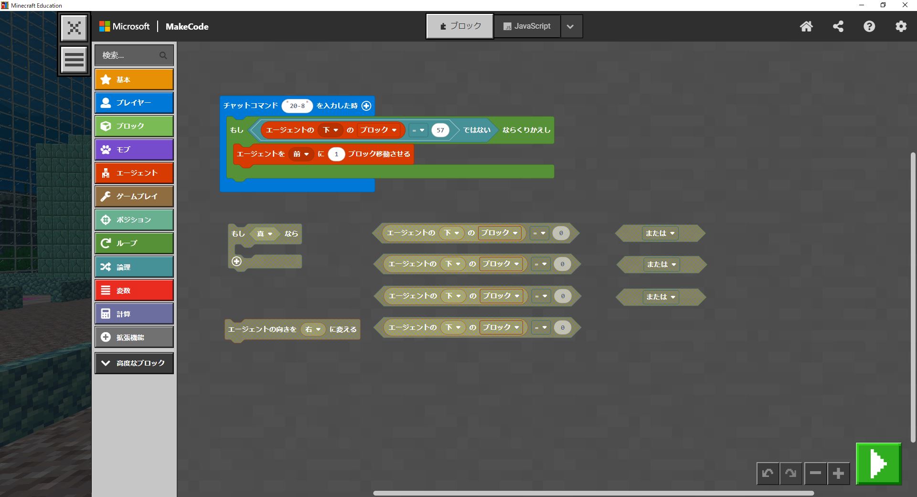Switch to the ブロック editor tab
This screenshot has height=497, width=917.
coord(459,26)
